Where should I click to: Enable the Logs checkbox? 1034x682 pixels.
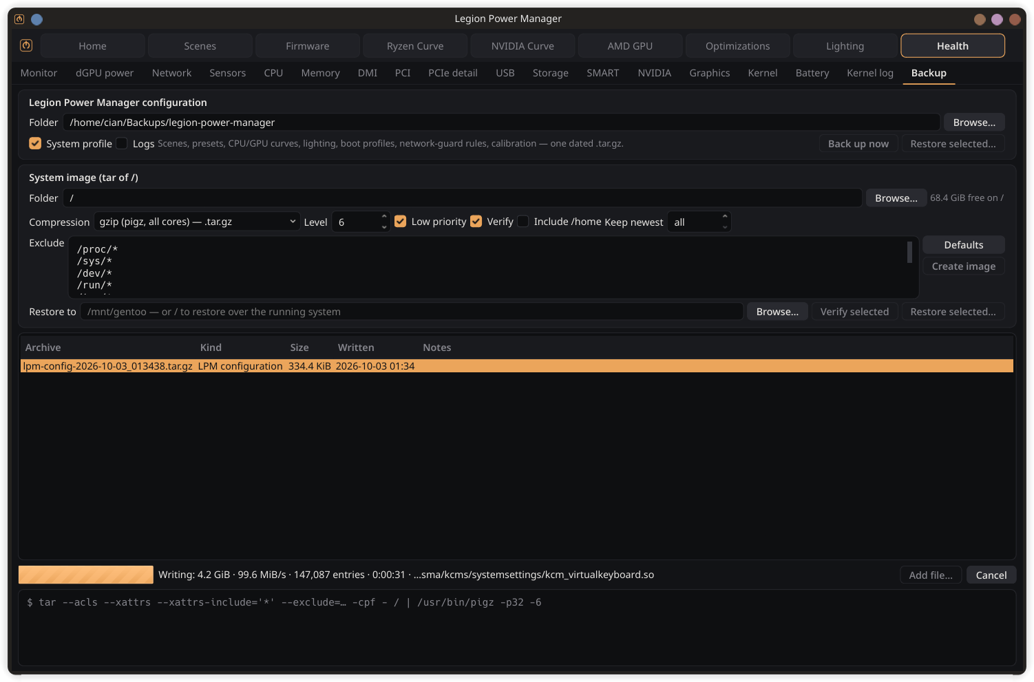[122, 143]
